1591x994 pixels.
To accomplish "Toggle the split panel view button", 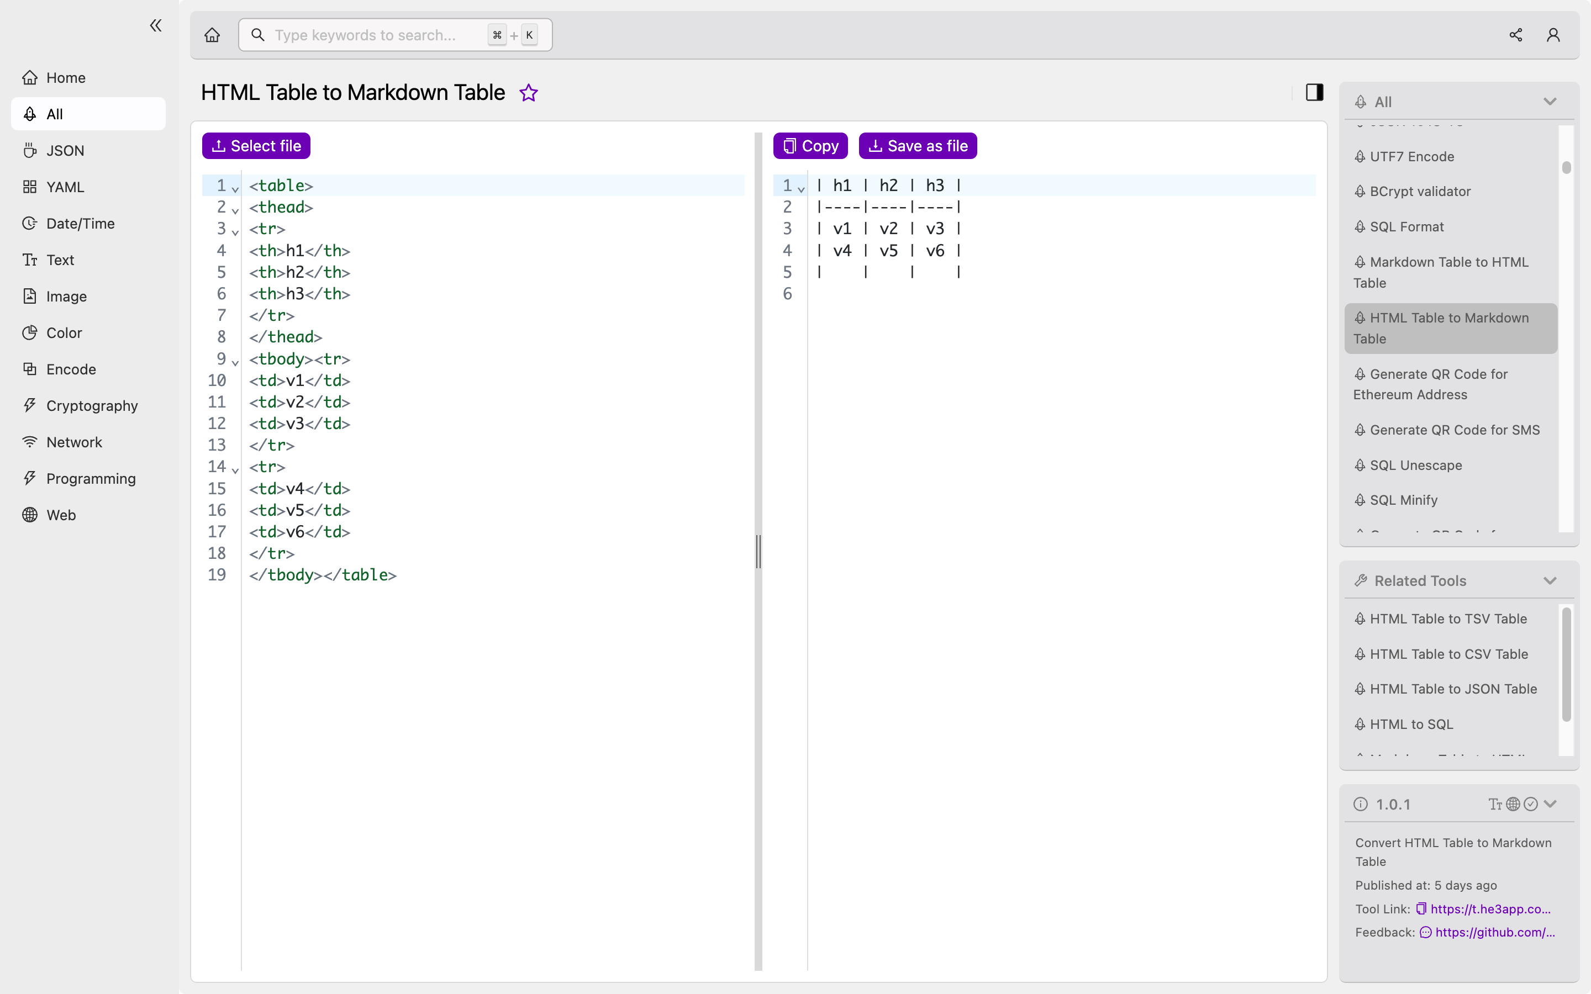I will [1315, 92].
